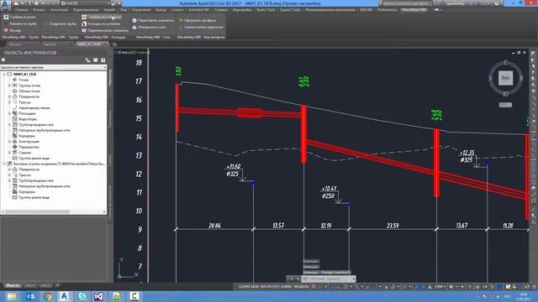Click the annotation monitor plus icon in status bar
Screen dimensions: 538x302
coord(462,287)
